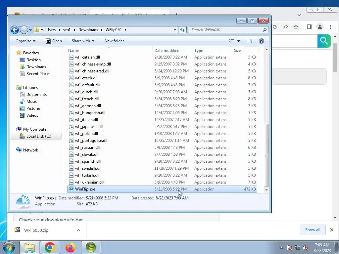Click the WinFlip.exe application icon in list

(x=71, y=189)
